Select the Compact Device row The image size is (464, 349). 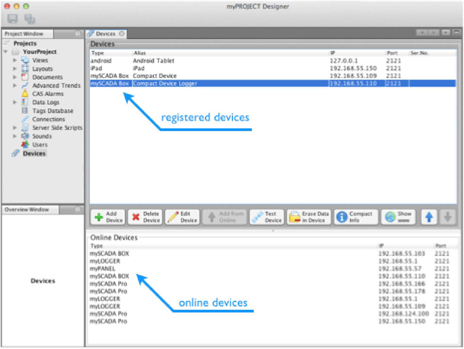[272, 76]
